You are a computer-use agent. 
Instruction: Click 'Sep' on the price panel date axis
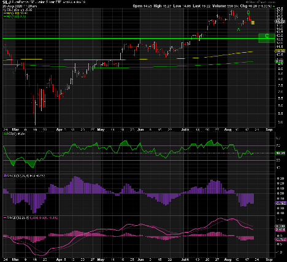269,129
